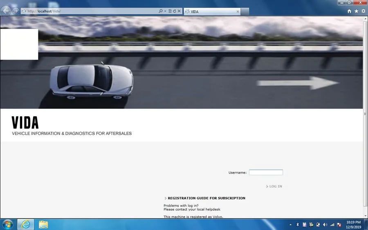Click the search magnifier in address bar

click(161, 11)
